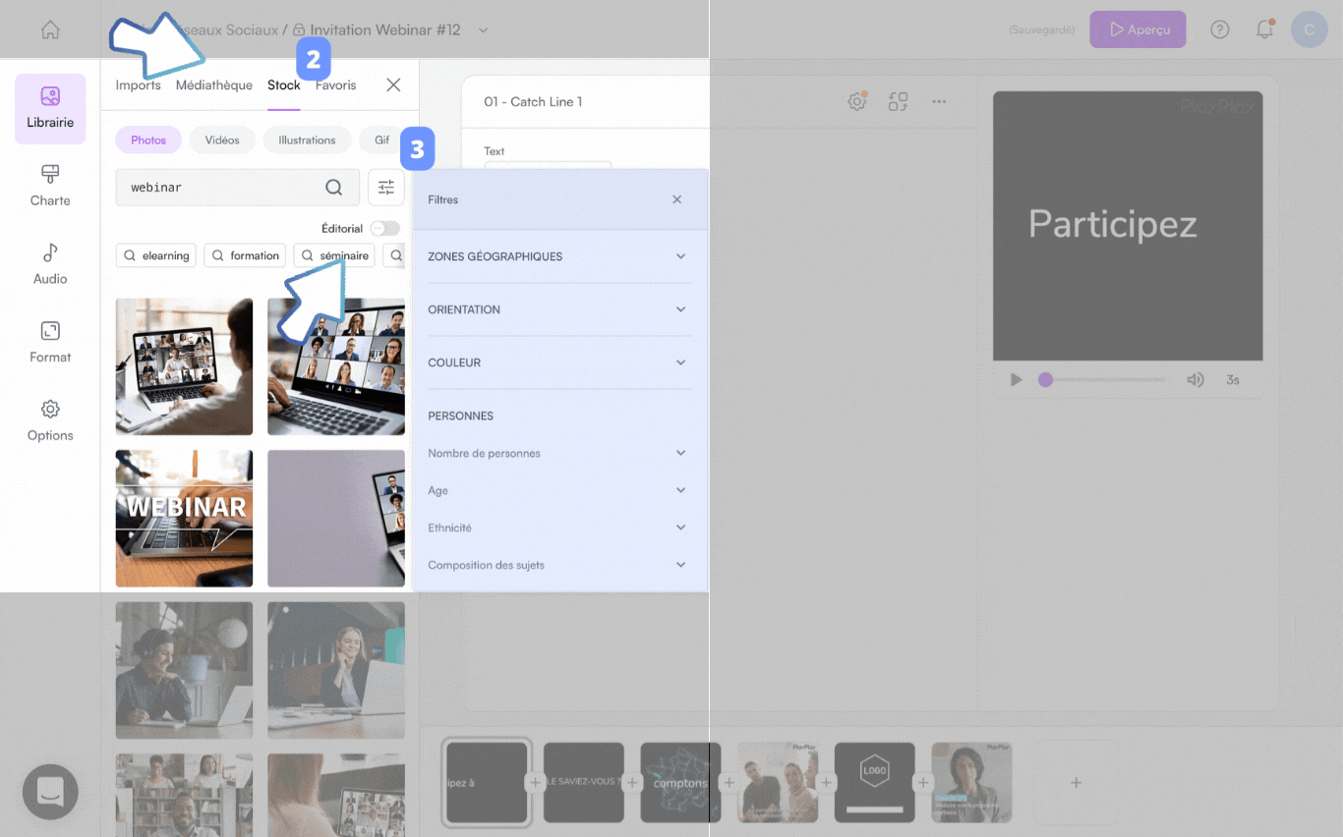Select the LE SAVIEZ-VOUS timeline slide
1343x837 pixels.
(584, 783)
